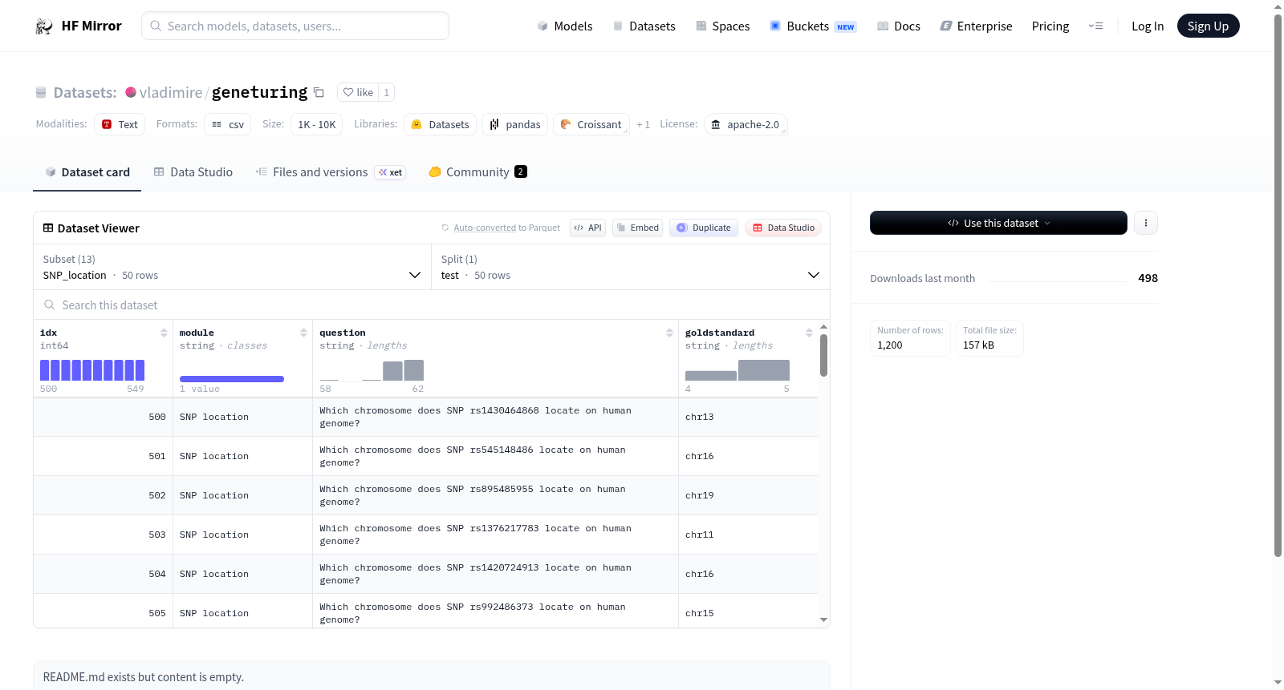The image size is (1284, 690).
Task: Open the Pricing page
Action: click(1050, 26)
